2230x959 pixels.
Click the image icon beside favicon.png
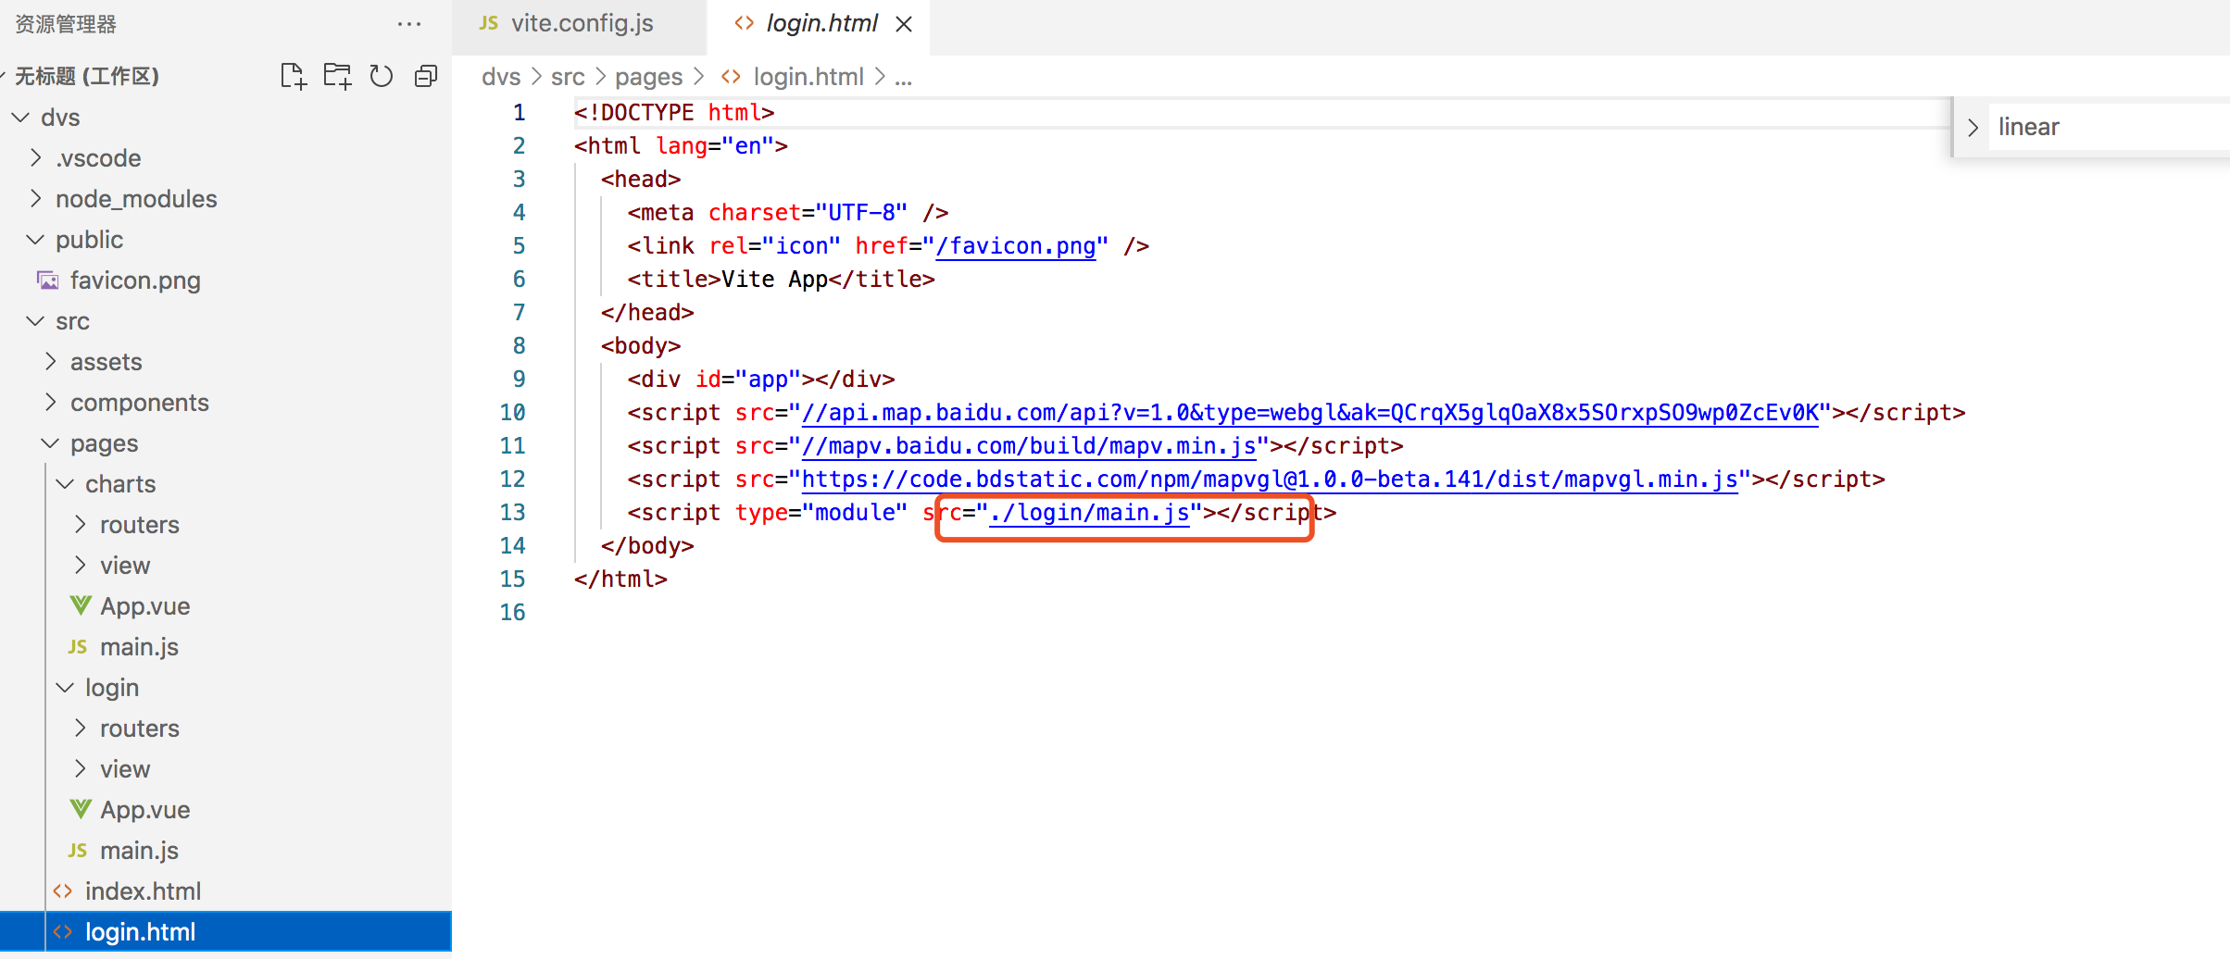47,280
